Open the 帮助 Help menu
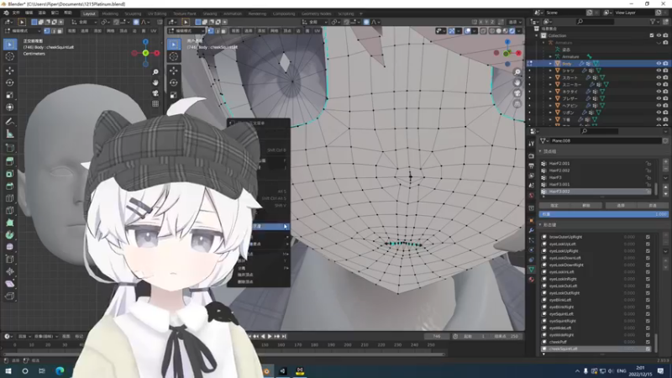The image size is (672, 378). pos(68,13)
